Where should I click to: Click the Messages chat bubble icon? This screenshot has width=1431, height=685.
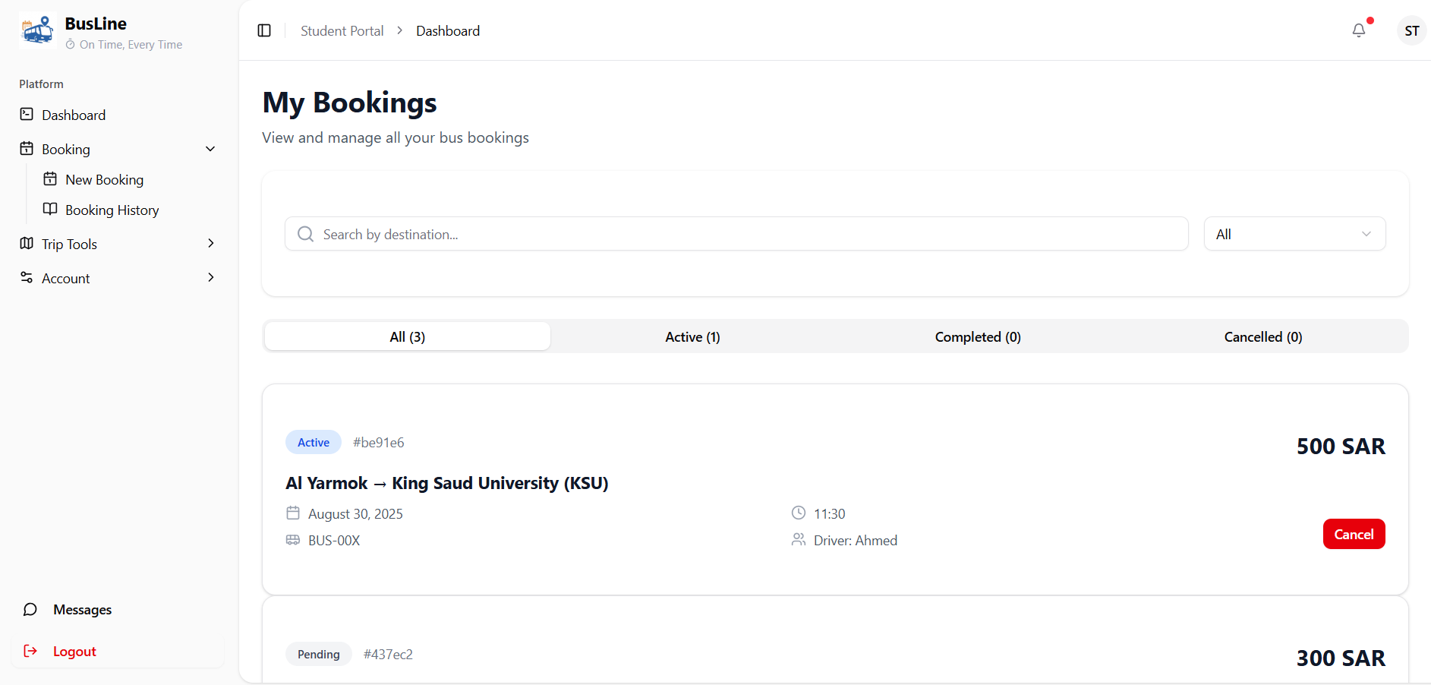click(x=30, y=610)
